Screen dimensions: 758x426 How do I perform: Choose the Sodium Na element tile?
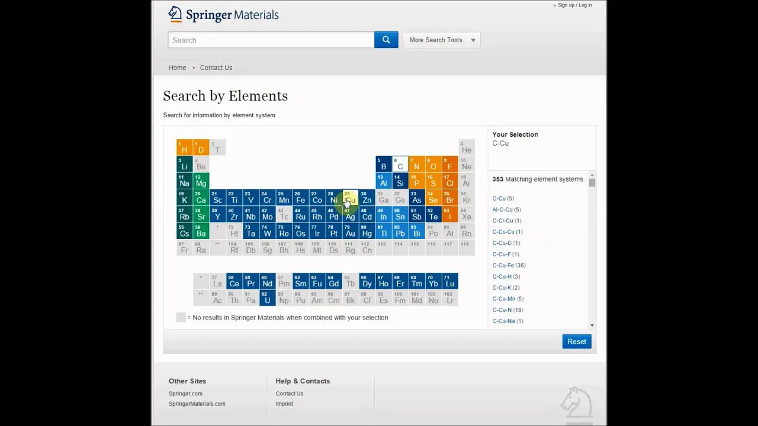click(184, 180)
